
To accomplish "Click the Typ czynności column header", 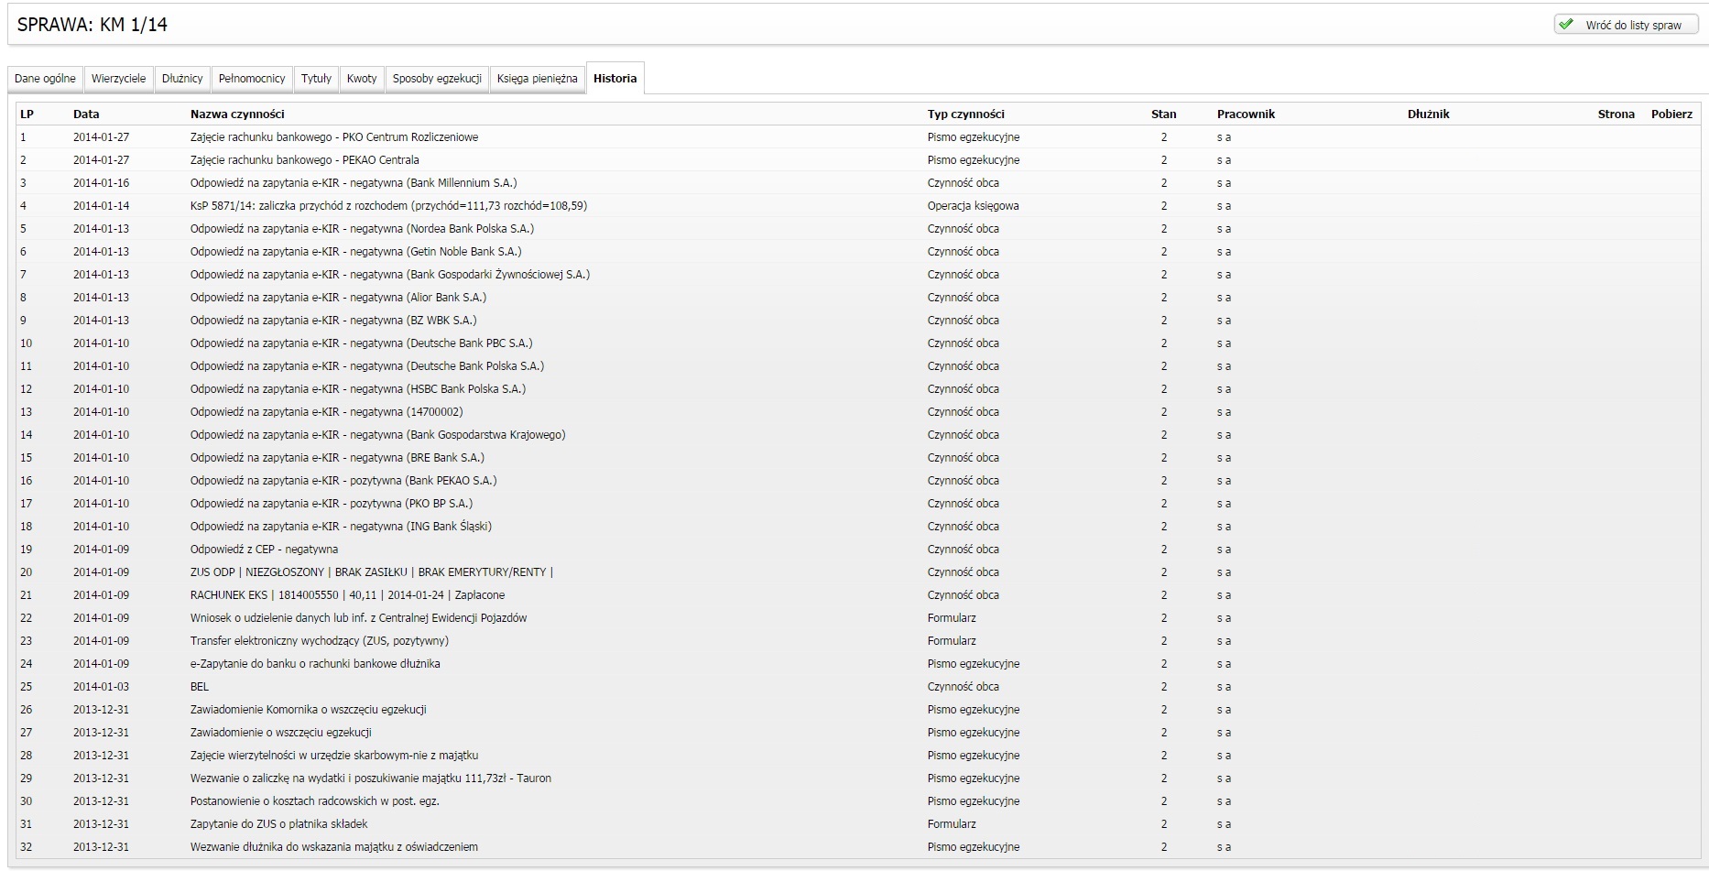I will click(965, 114).
